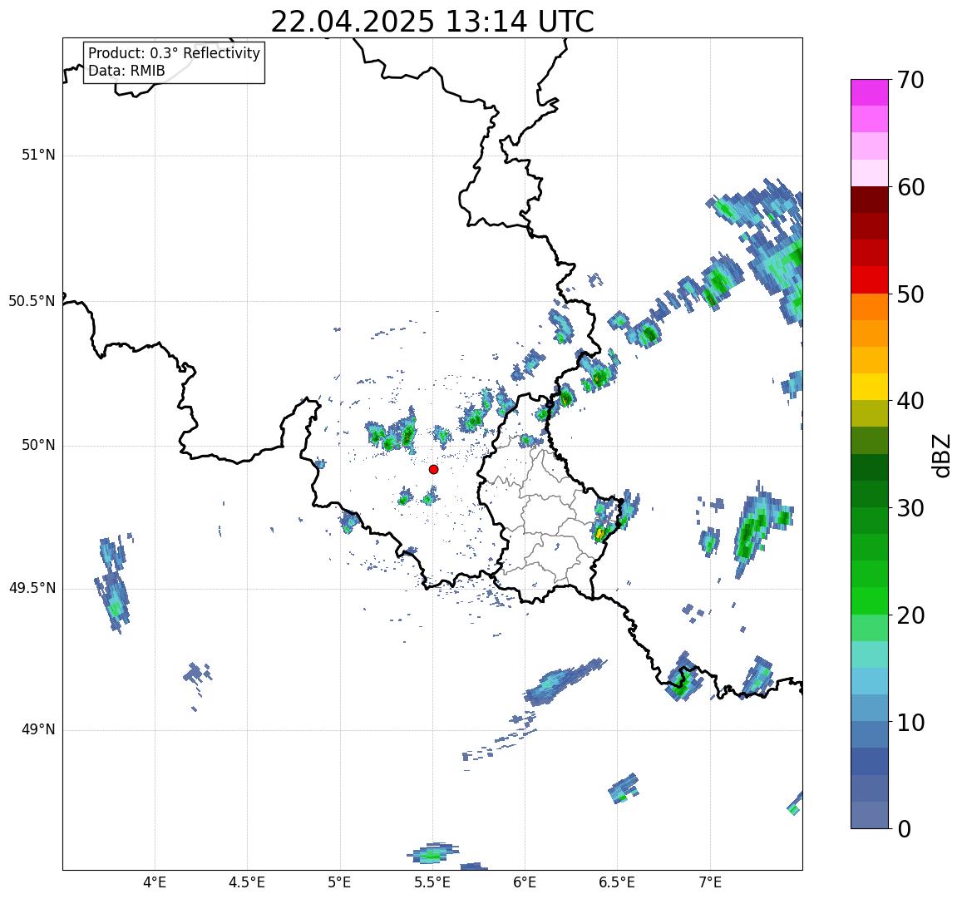Click the colorbar tick label "60"
This screenshot has width=962, height=899.
tap(910, 187)
